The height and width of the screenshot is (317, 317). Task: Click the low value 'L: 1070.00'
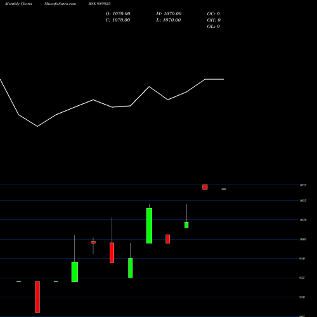coord(169,20)
